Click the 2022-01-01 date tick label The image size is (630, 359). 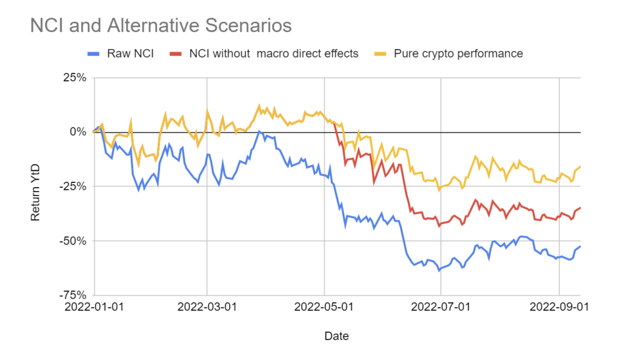(x=94, y=307)
